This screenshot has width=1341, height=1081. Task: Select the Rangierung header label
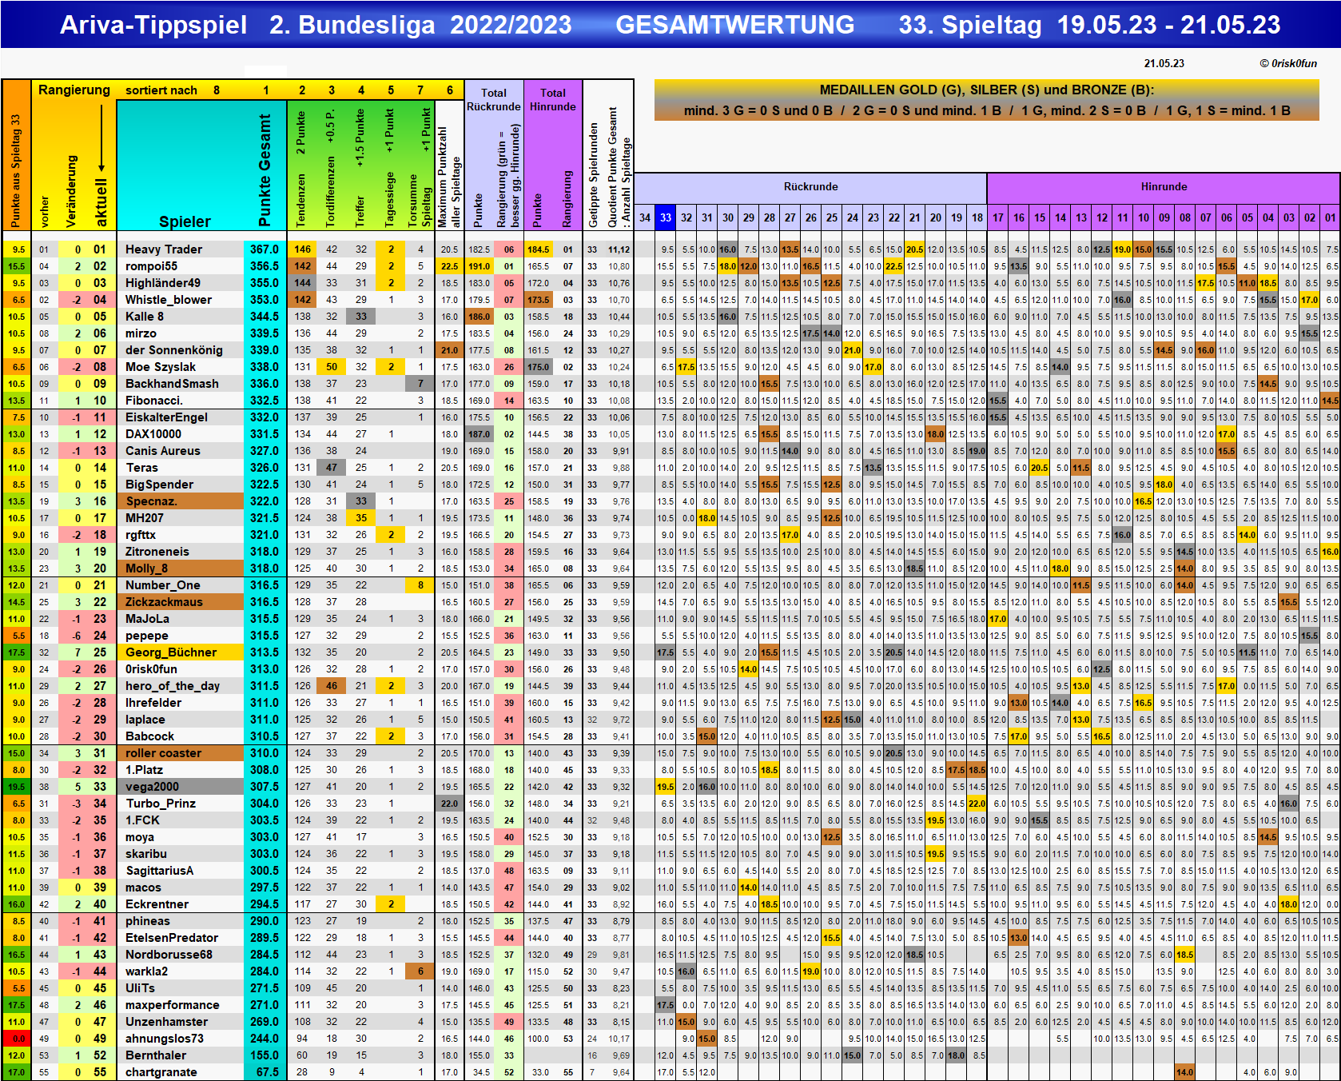tap(74, 90)
